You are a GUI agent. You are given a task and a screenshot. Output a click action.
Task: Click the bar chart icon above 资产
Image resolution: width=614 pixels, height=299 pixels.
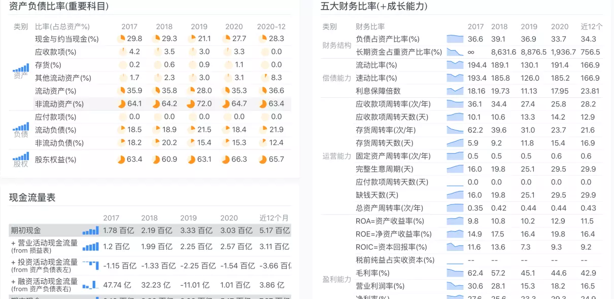(x=21, y=68)
